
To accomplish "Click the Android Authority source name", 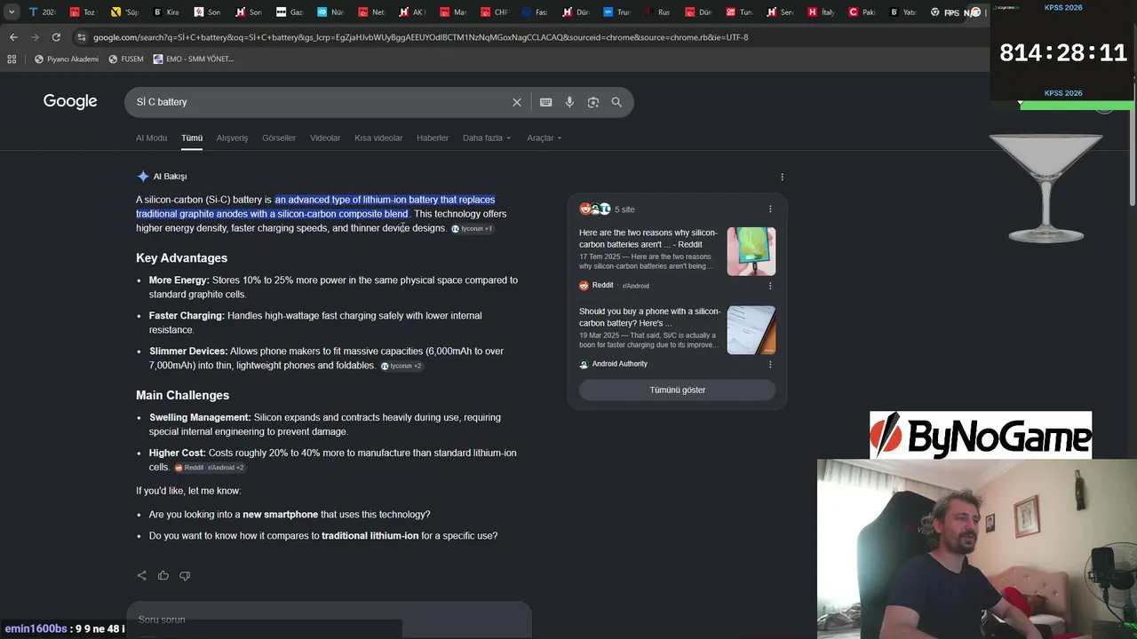I will [x=619, y=364].
